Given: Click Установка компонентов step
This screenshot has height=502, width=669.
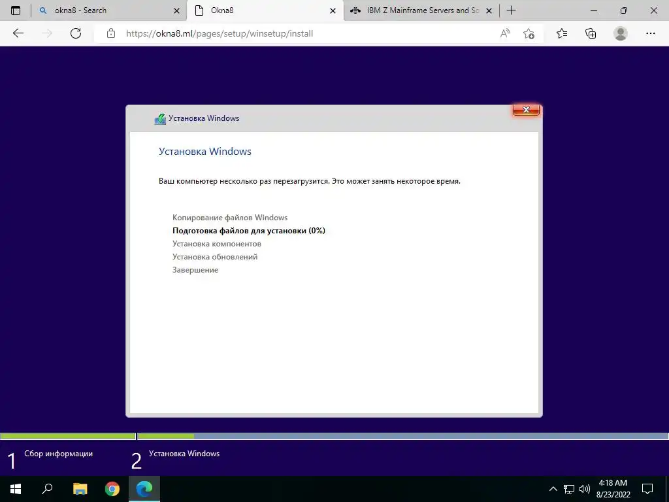Looking at the screenshot, I should tap(217, 244).
